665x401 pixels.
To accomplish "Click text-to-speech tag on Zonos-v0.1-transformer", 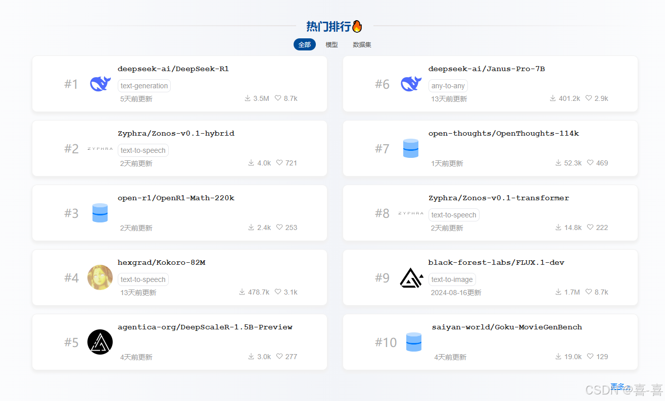I will point(454,215).
